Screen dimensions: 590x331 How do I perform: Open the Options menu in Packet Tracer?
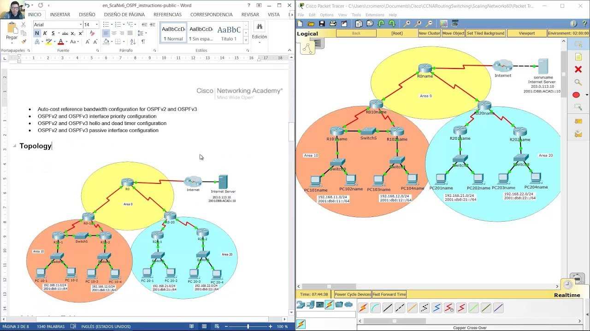pyautogui.click(x=327, y=15)
